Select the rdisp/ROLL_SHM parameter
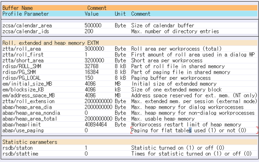 pos(22,66)
